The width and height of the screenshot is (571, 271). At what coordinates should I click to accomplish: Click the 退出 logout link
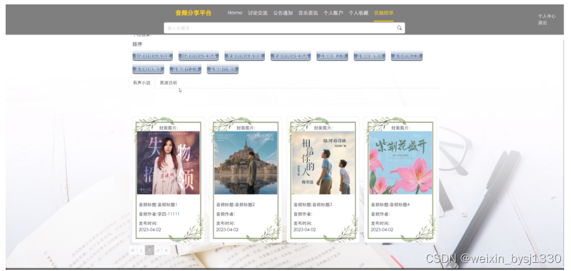[543, 23]
